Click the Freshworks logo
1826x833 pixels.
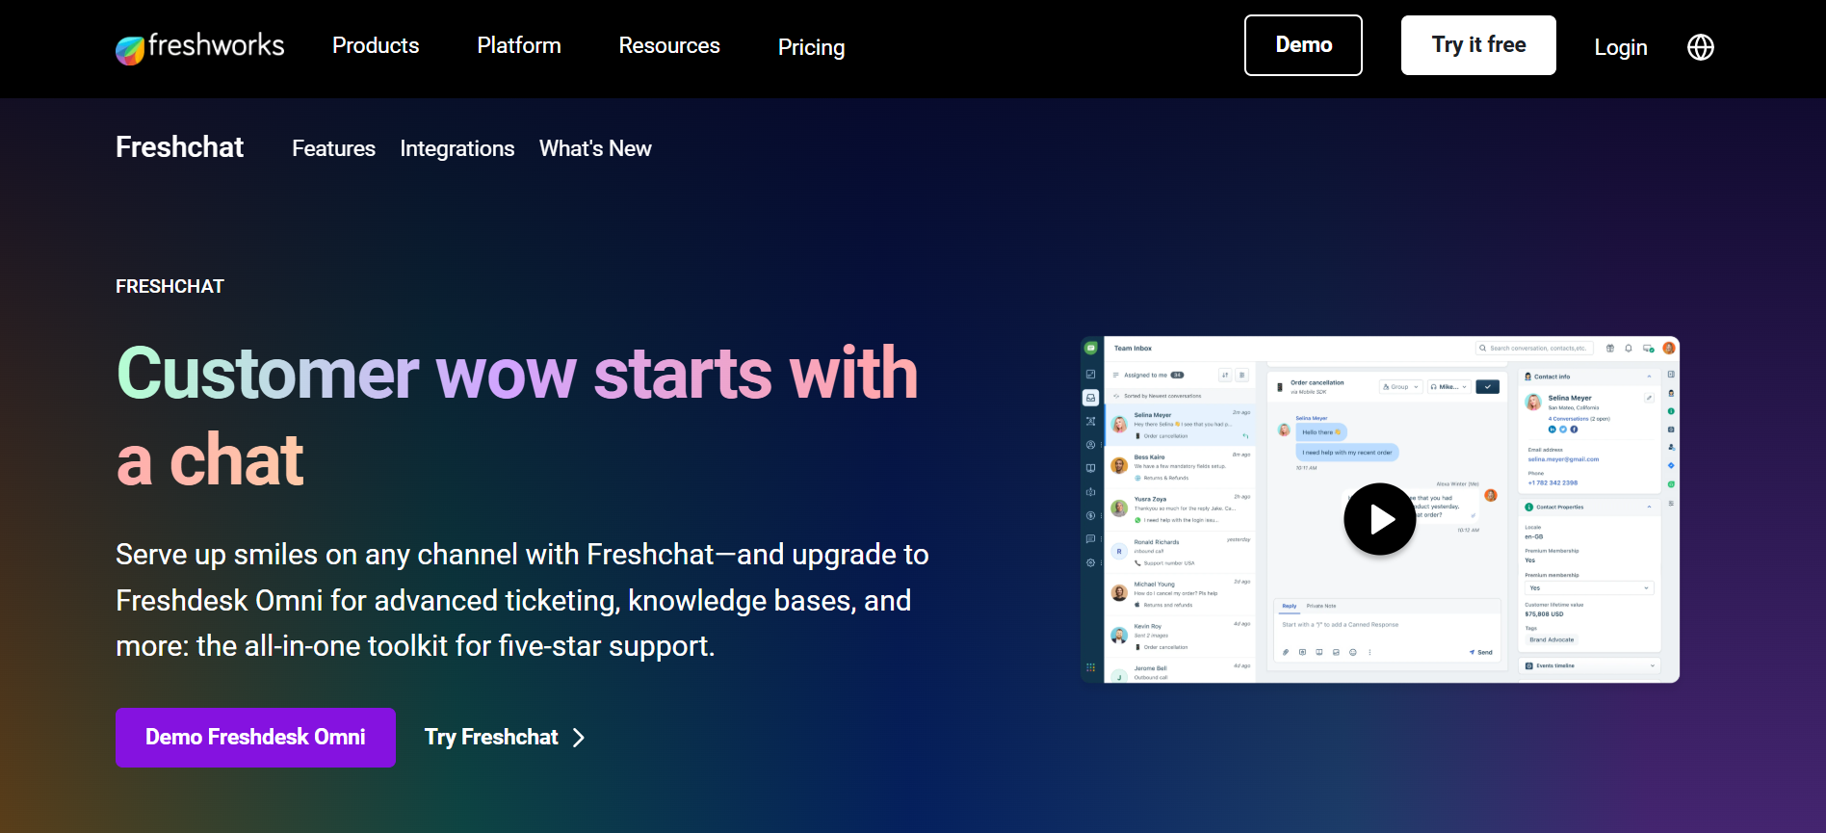point(199,46)
